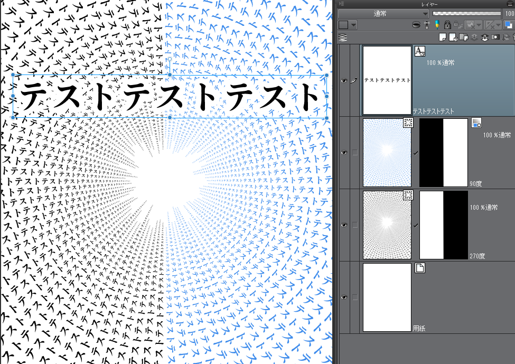Click transfer to lower layer icon
515x364 pixels.
474,38
